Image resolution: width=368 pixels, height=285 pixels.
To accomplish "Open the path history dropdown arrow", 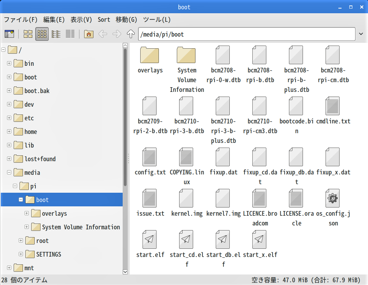I will coord(361,34).
